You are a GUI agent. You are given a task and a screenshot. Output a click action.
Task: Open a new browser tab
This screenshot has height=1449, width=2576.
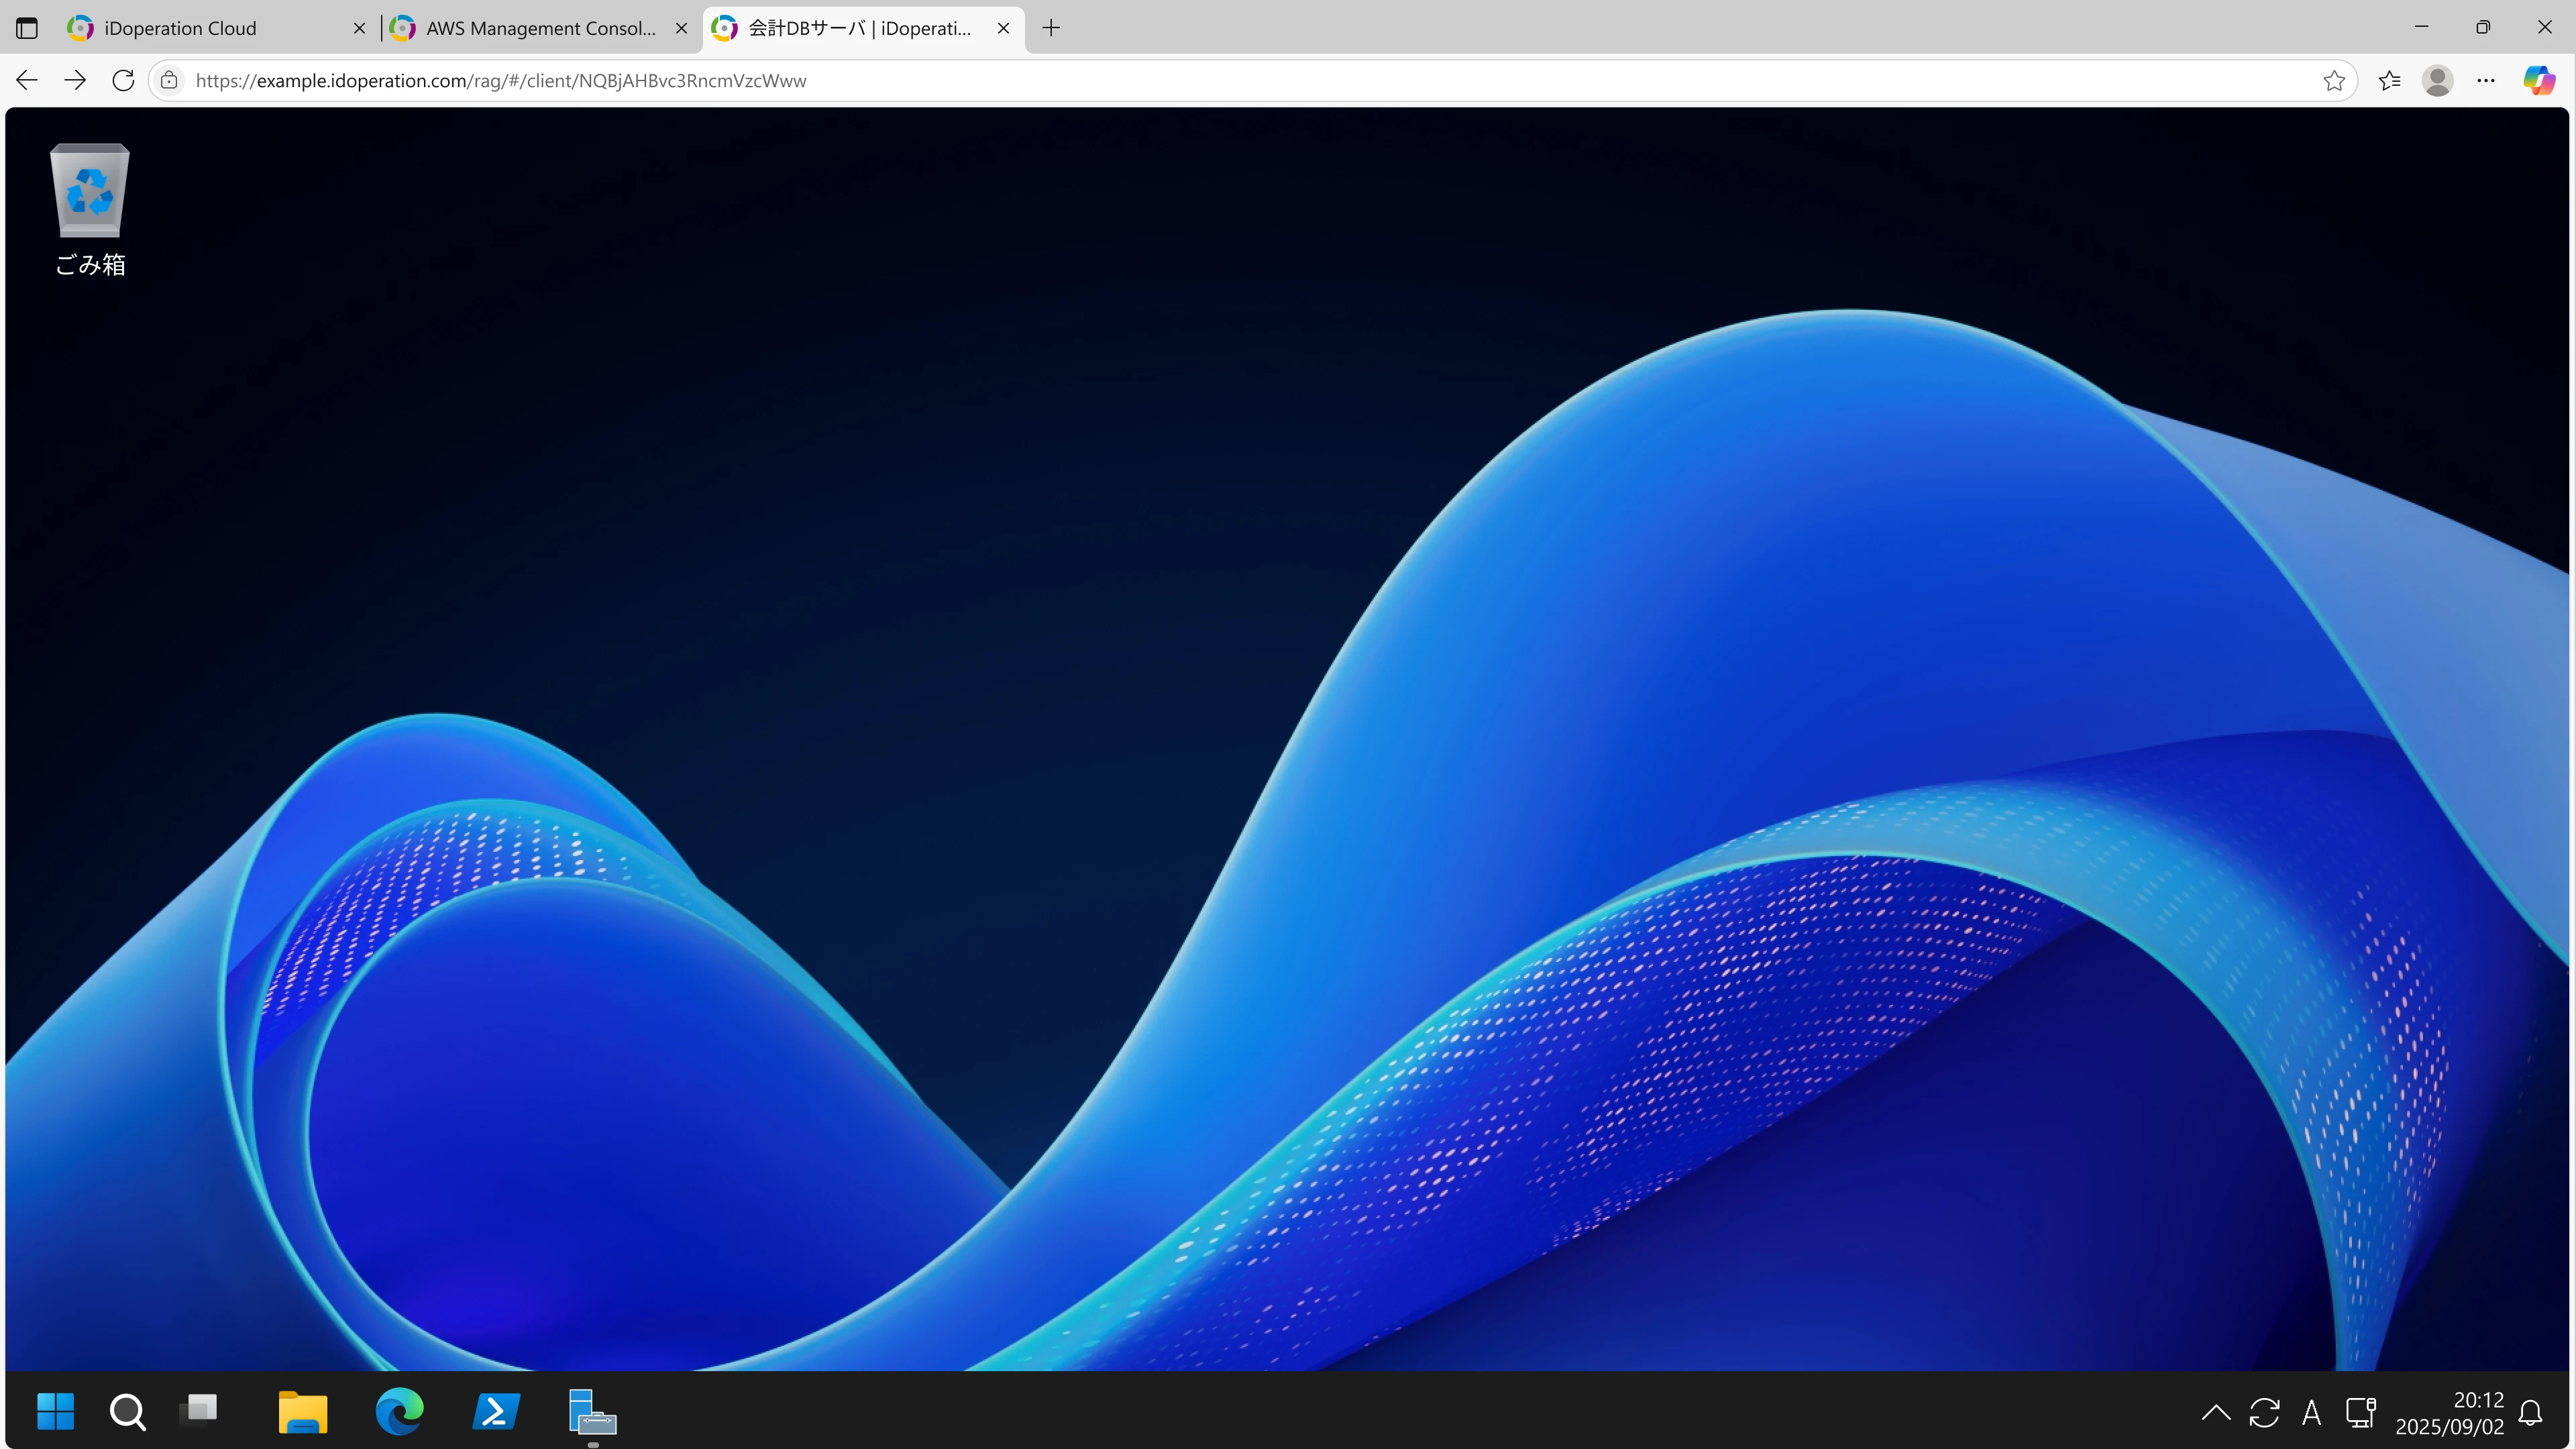(x=1051, y=28)
